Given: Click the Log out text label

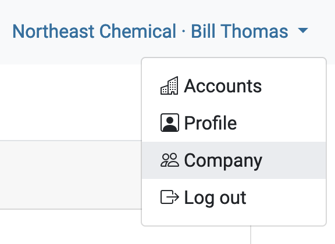Looking at the screenshot, I should [215, 198].
